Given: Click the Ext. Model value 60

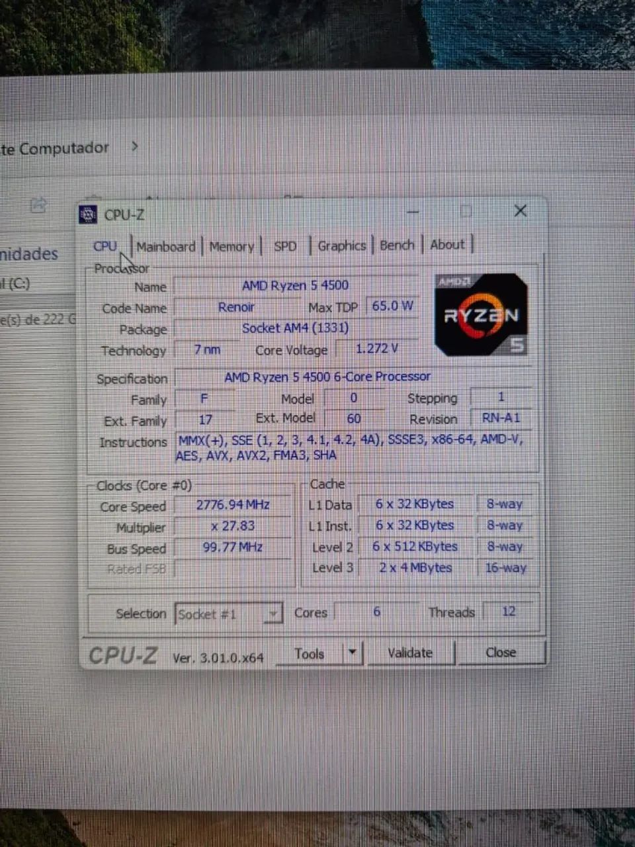Looking at the screenshot, I should pos(354,418).
